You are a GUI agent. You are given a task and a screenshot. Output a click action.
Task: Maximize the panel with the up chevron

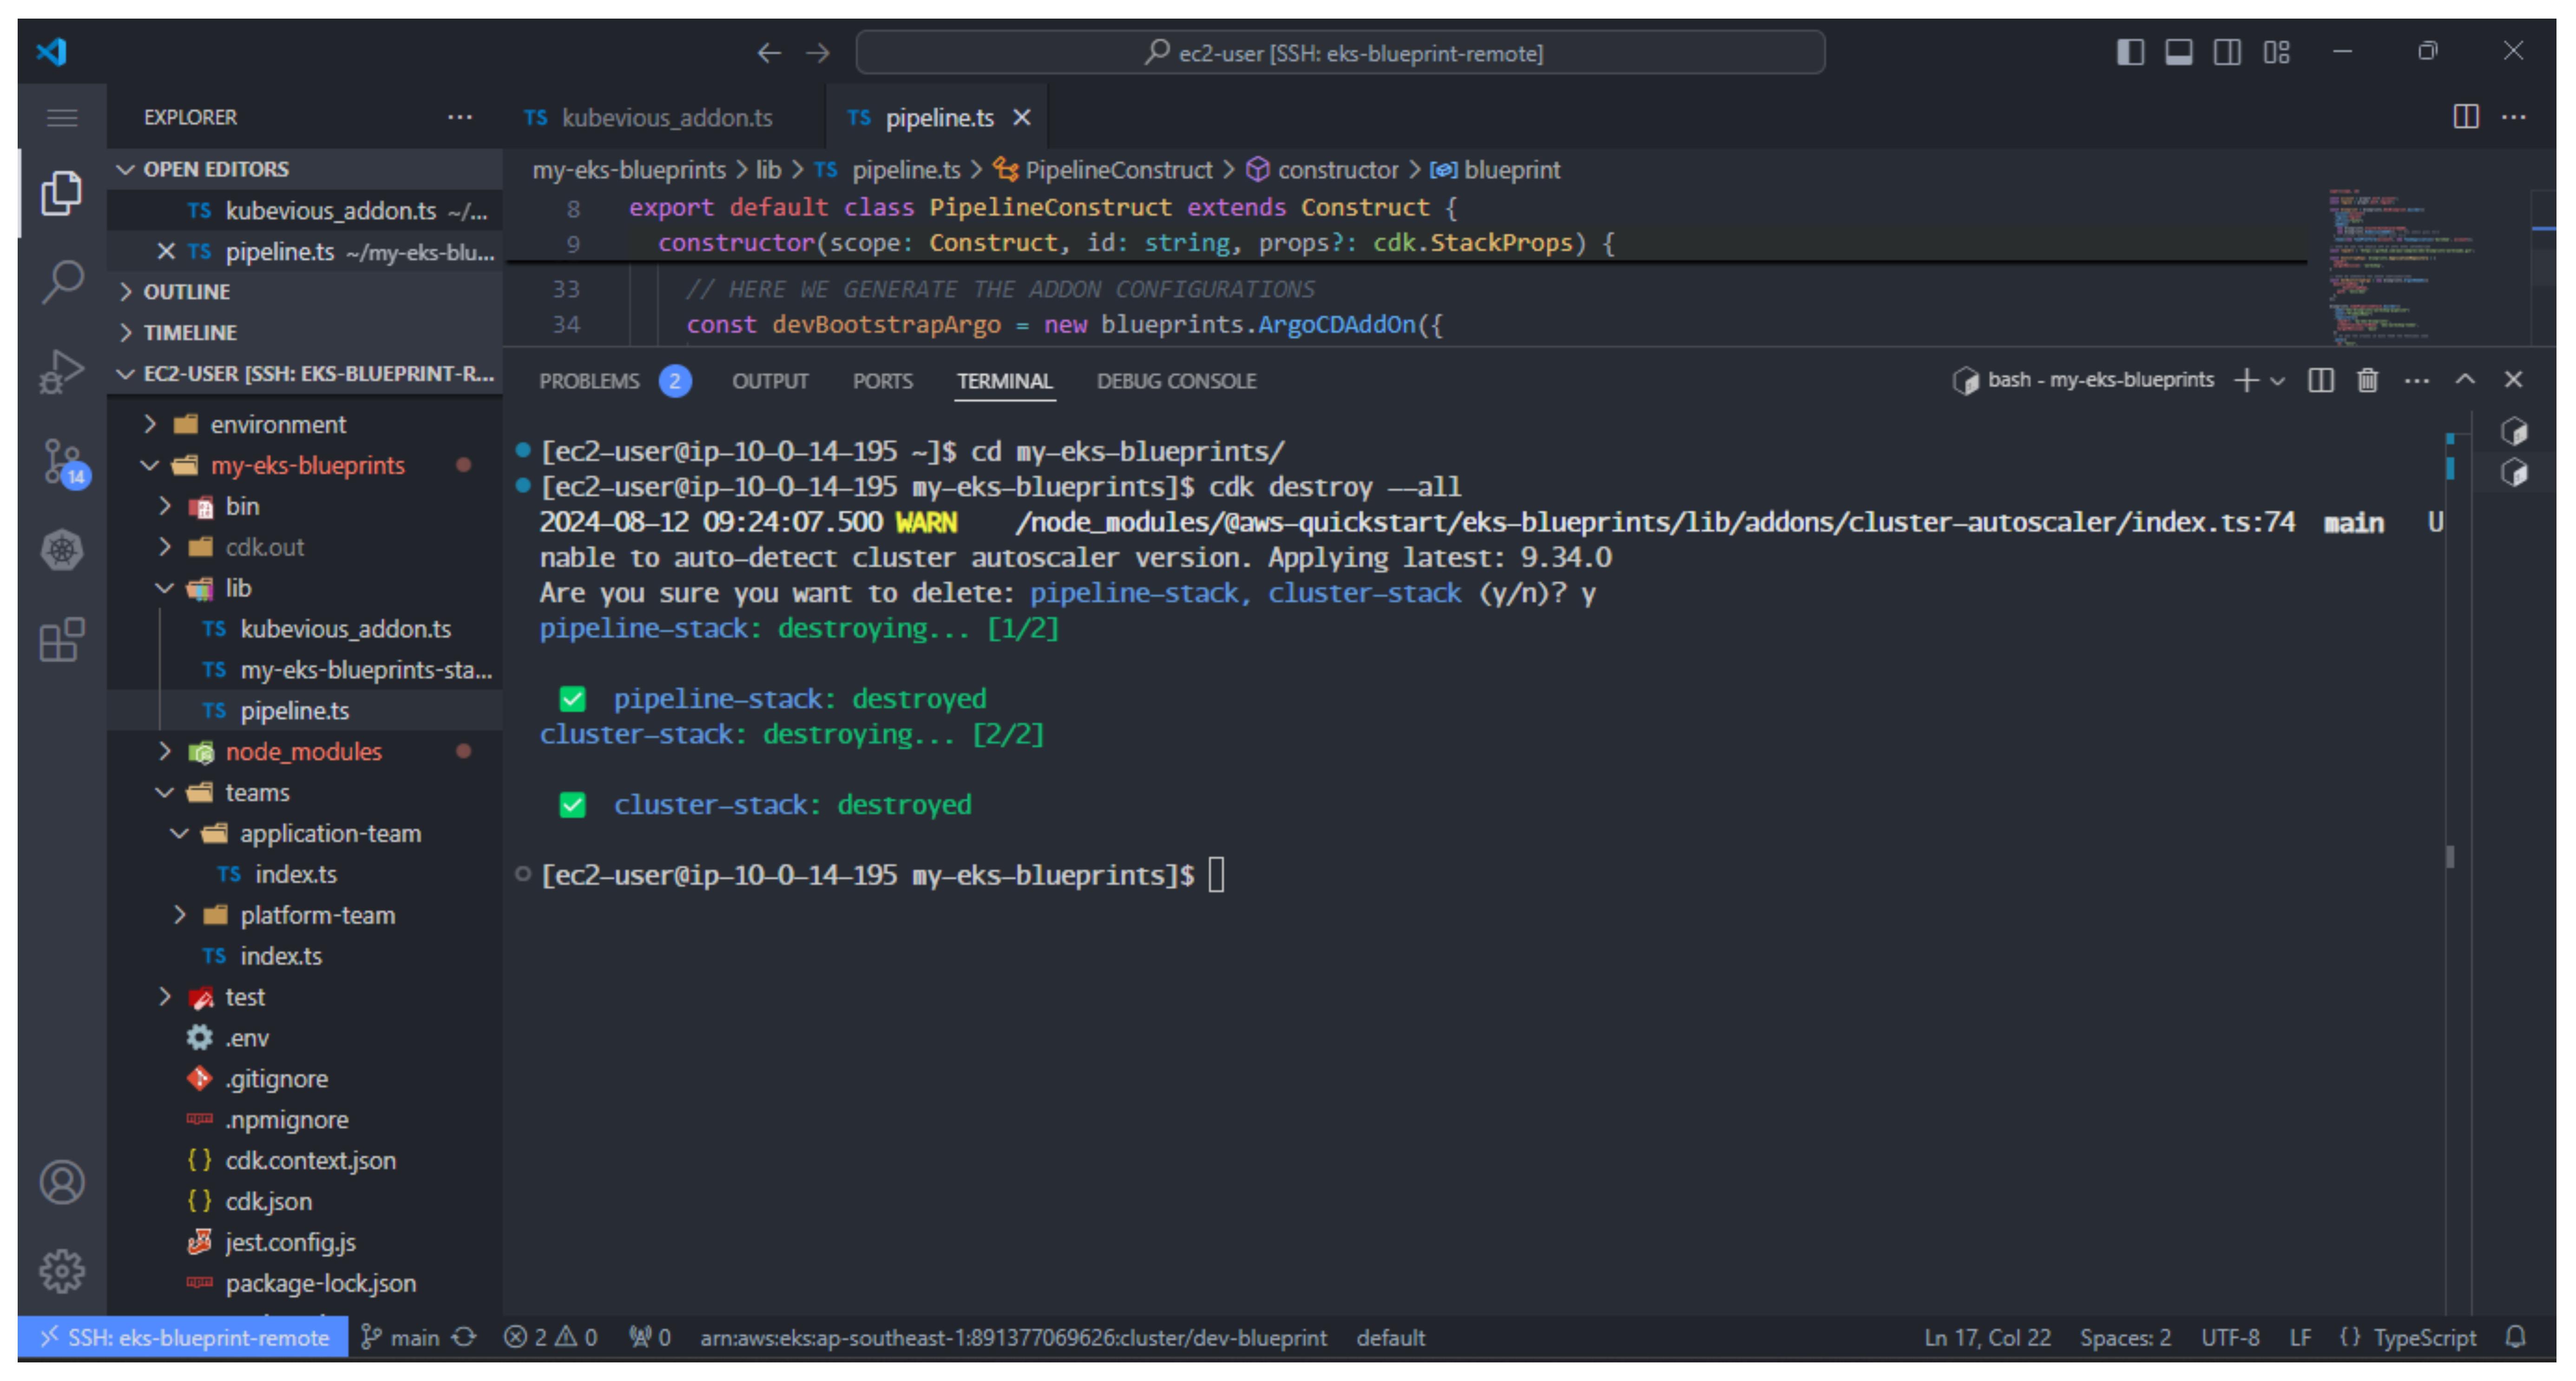2466,379
